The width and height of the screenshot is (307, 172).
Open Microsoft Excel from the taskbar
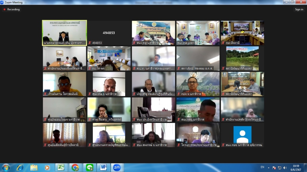coord(61,167)
